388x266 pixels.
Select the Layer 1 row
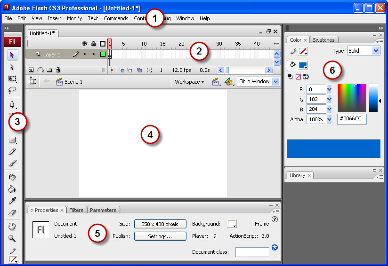(67, 54)
